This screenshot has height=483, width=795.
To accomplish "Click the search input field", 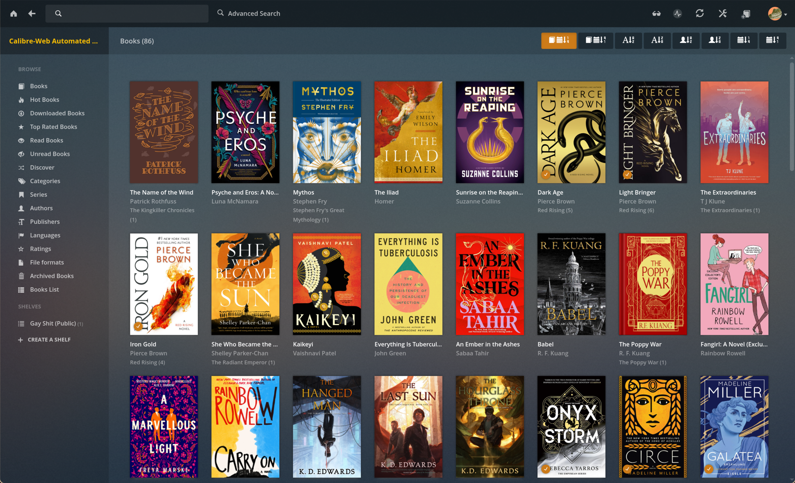I will pos(132,14).
